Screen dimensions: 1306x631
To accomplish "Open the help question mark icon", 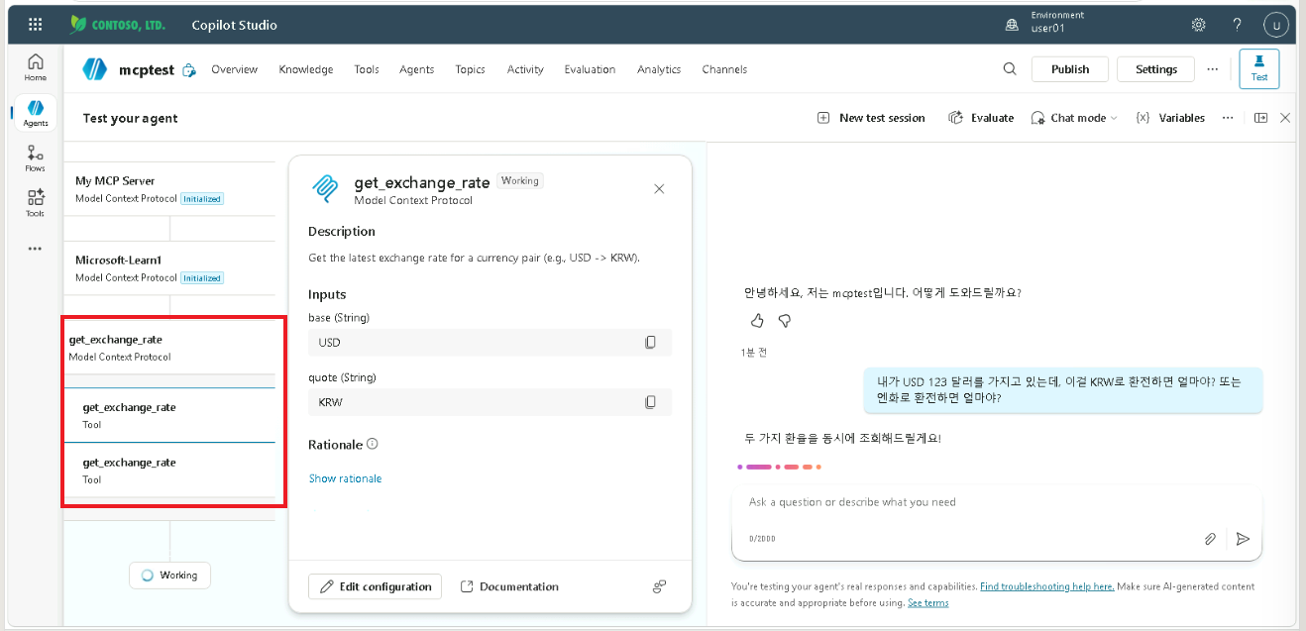I will (1237, 25).
